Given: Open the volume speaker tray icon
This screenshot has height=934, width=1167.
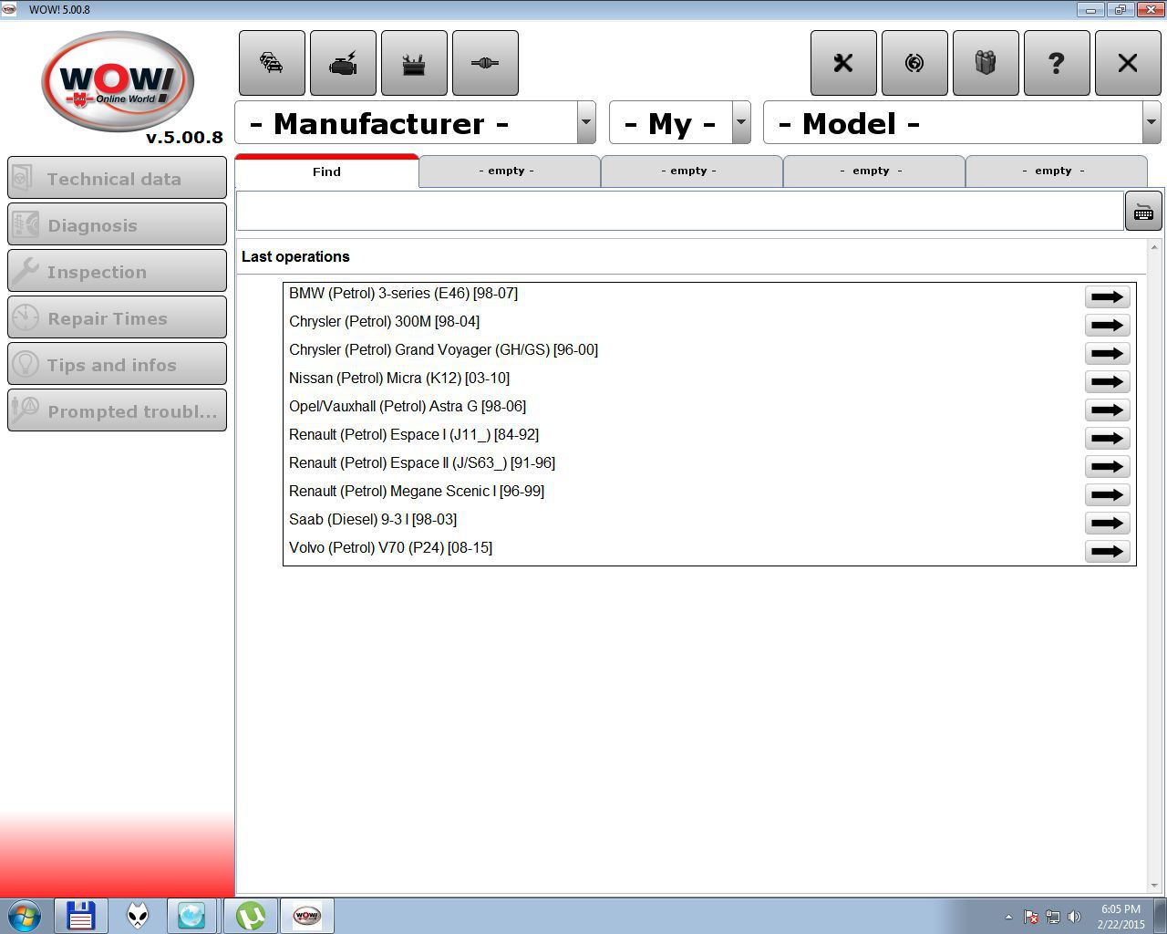Looking at the screenshot, I should point(1074,917).
